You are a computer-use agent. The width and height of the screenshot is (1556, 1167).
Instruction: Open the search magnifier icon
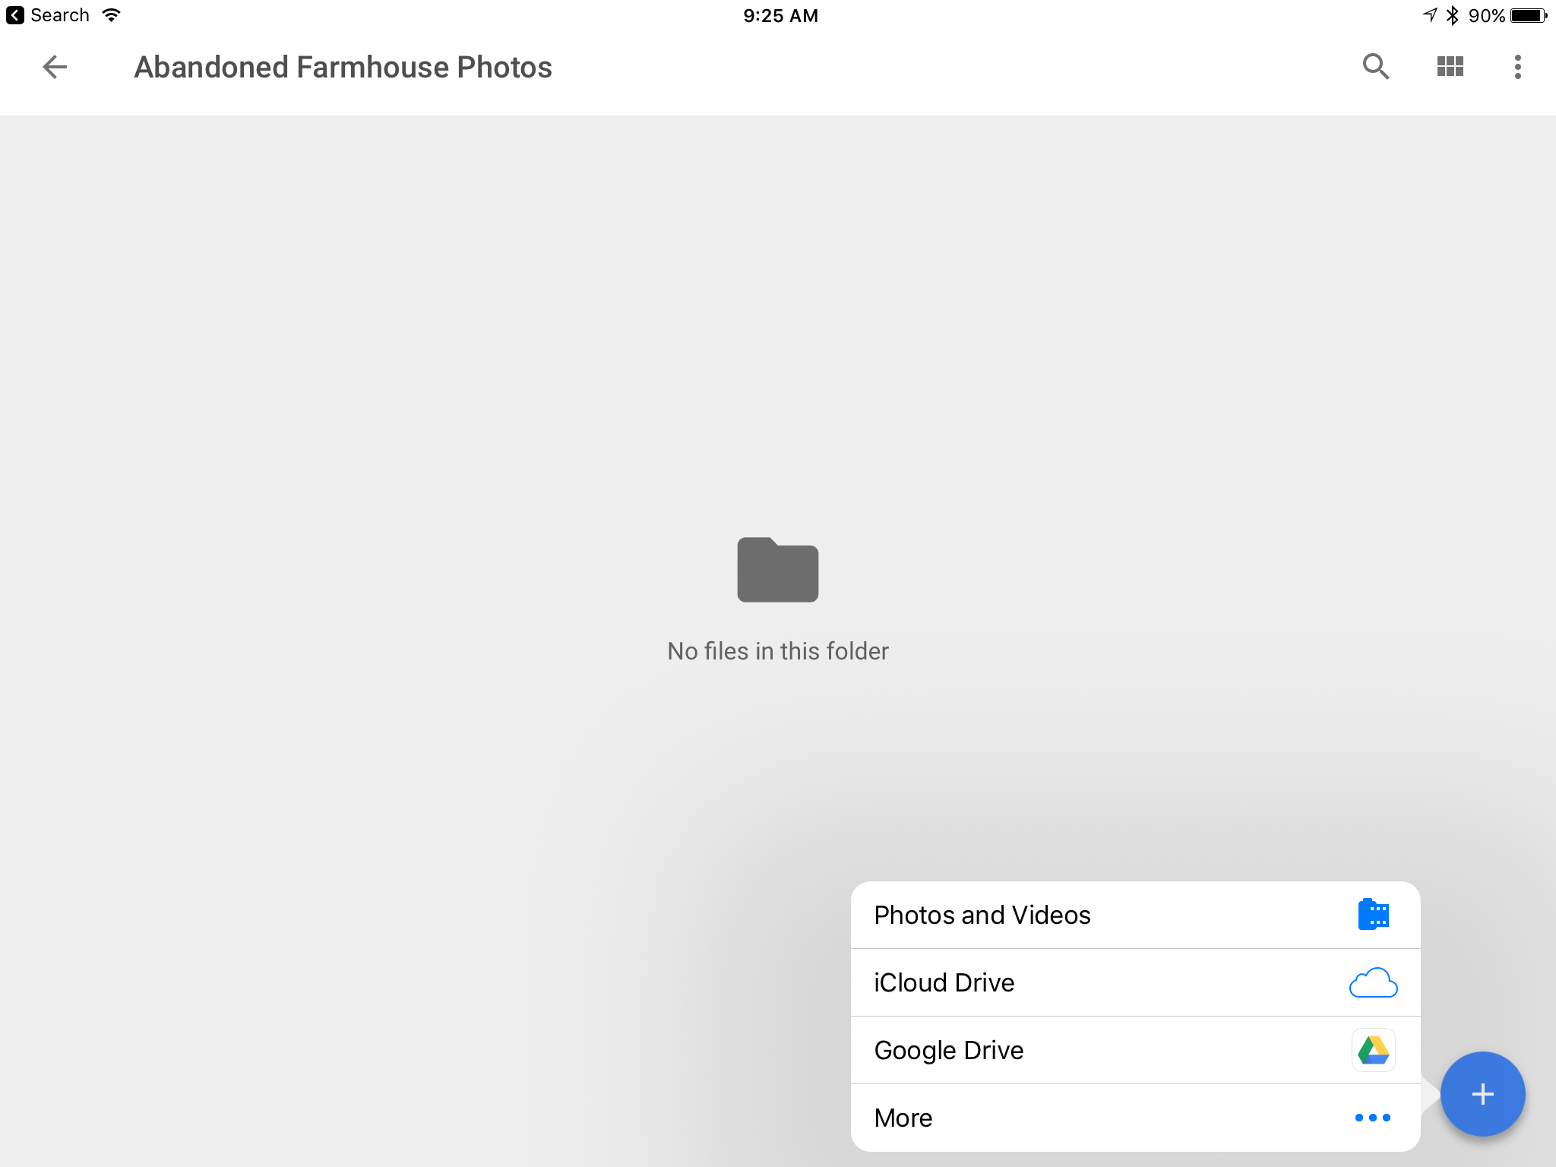[x=1375, y=67]
